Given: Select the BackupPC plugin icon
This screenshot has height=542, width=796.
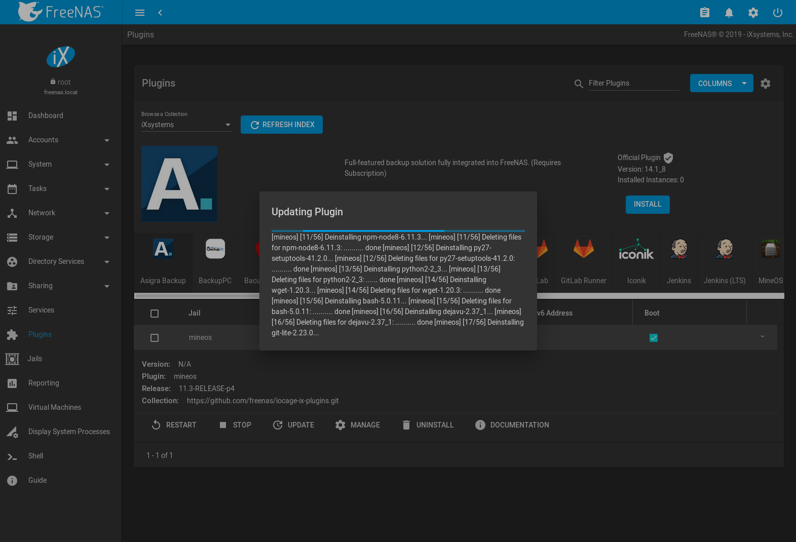Looking at the screenshot, I should click(215, 249).
